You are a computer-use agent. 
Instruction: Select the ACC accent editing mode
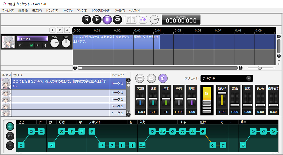coord(10,126)
